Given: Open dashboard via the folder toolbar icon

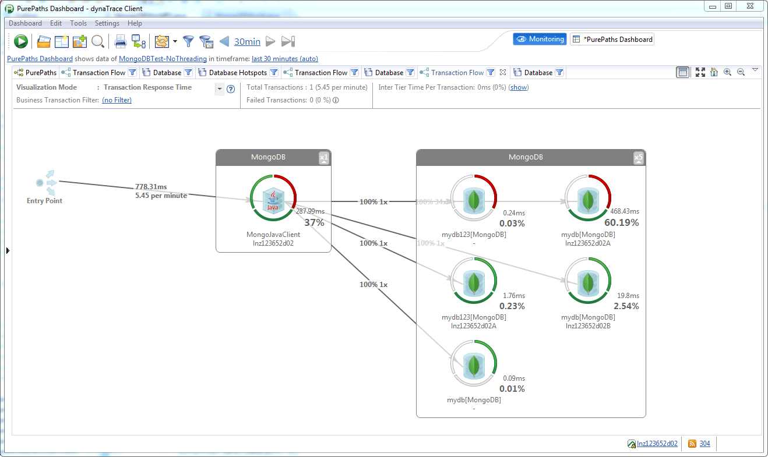Looking at the screenshot, I should click(44, 41).
